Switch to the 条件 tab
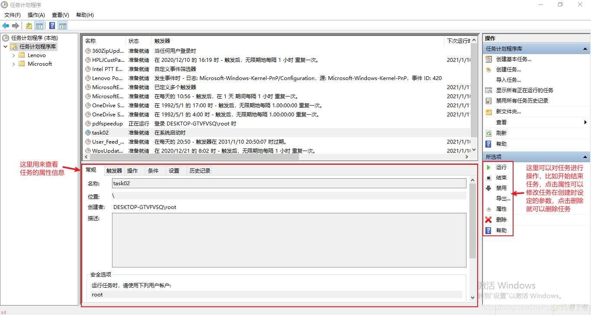This screenshot has width=591, height=315. coord(153,171)
